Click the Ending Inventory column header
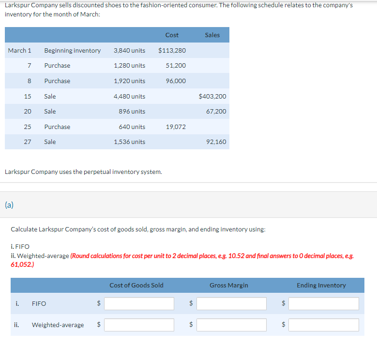This screenshot has height=344, width=377. click(321, 285)
